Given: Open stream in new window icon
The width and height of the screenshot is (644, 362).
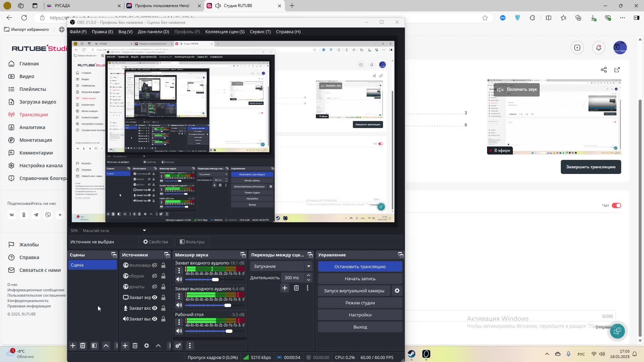Looking at the screenshot, I should (x=617, y=70).
